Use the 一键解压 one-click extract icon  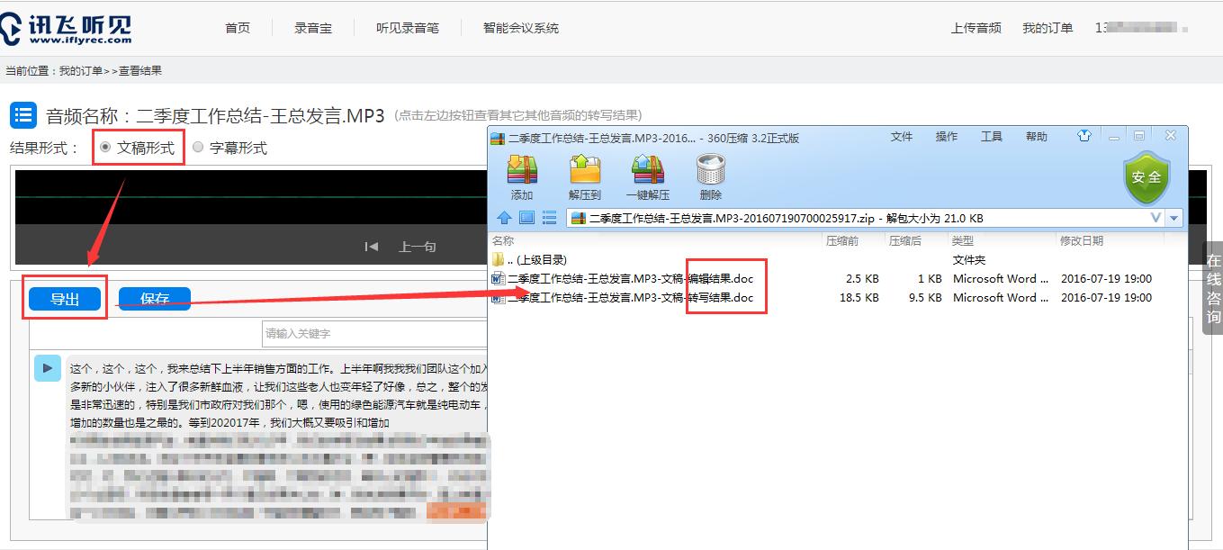click(648, 173)
